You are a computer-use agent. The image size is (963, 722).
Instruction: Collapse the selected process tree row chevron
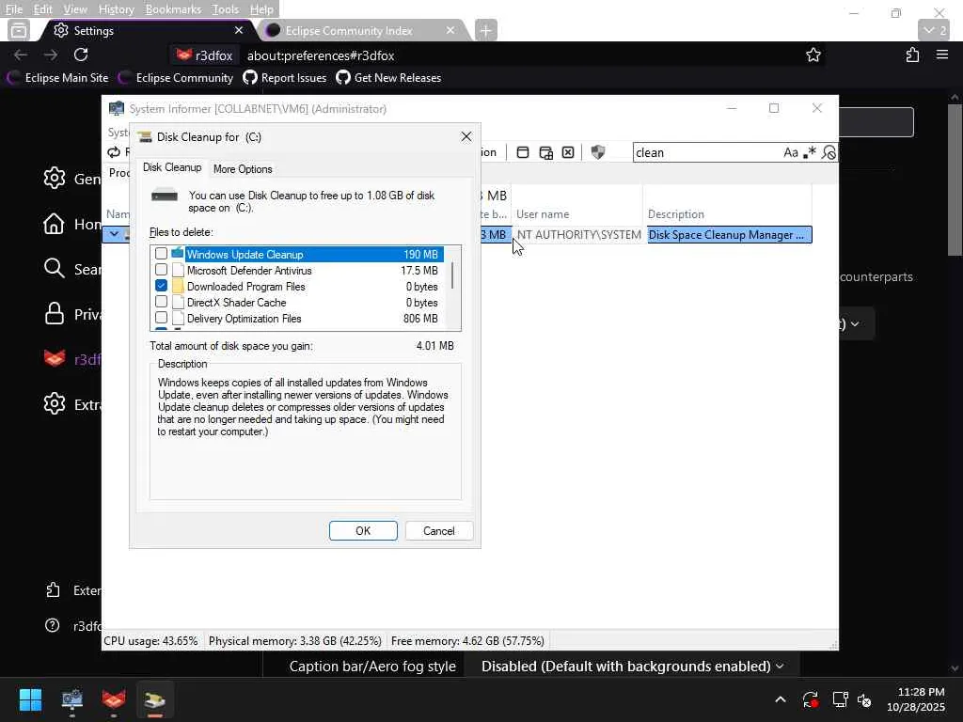[x=114, y=234]
